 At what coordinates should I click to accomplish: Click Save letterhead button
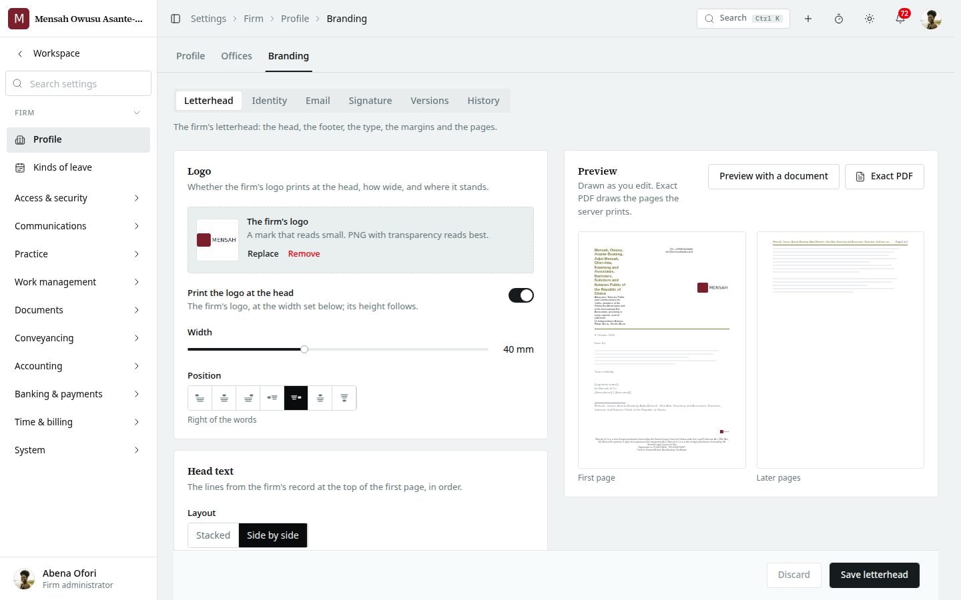[874, 575]
